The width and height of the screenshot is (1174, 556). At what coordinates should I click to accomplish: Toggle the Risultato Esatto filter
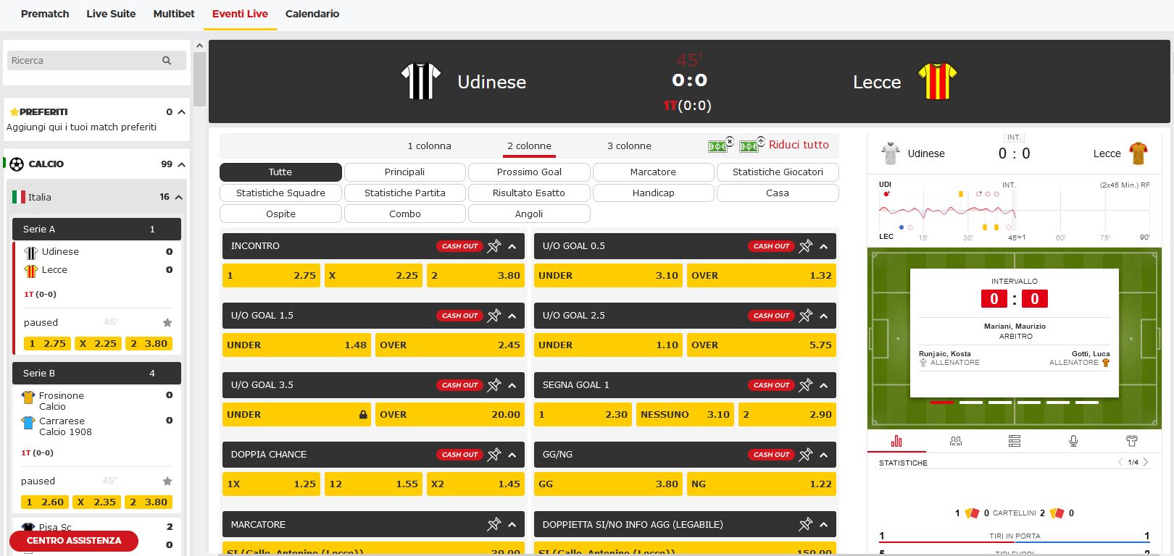529,193
